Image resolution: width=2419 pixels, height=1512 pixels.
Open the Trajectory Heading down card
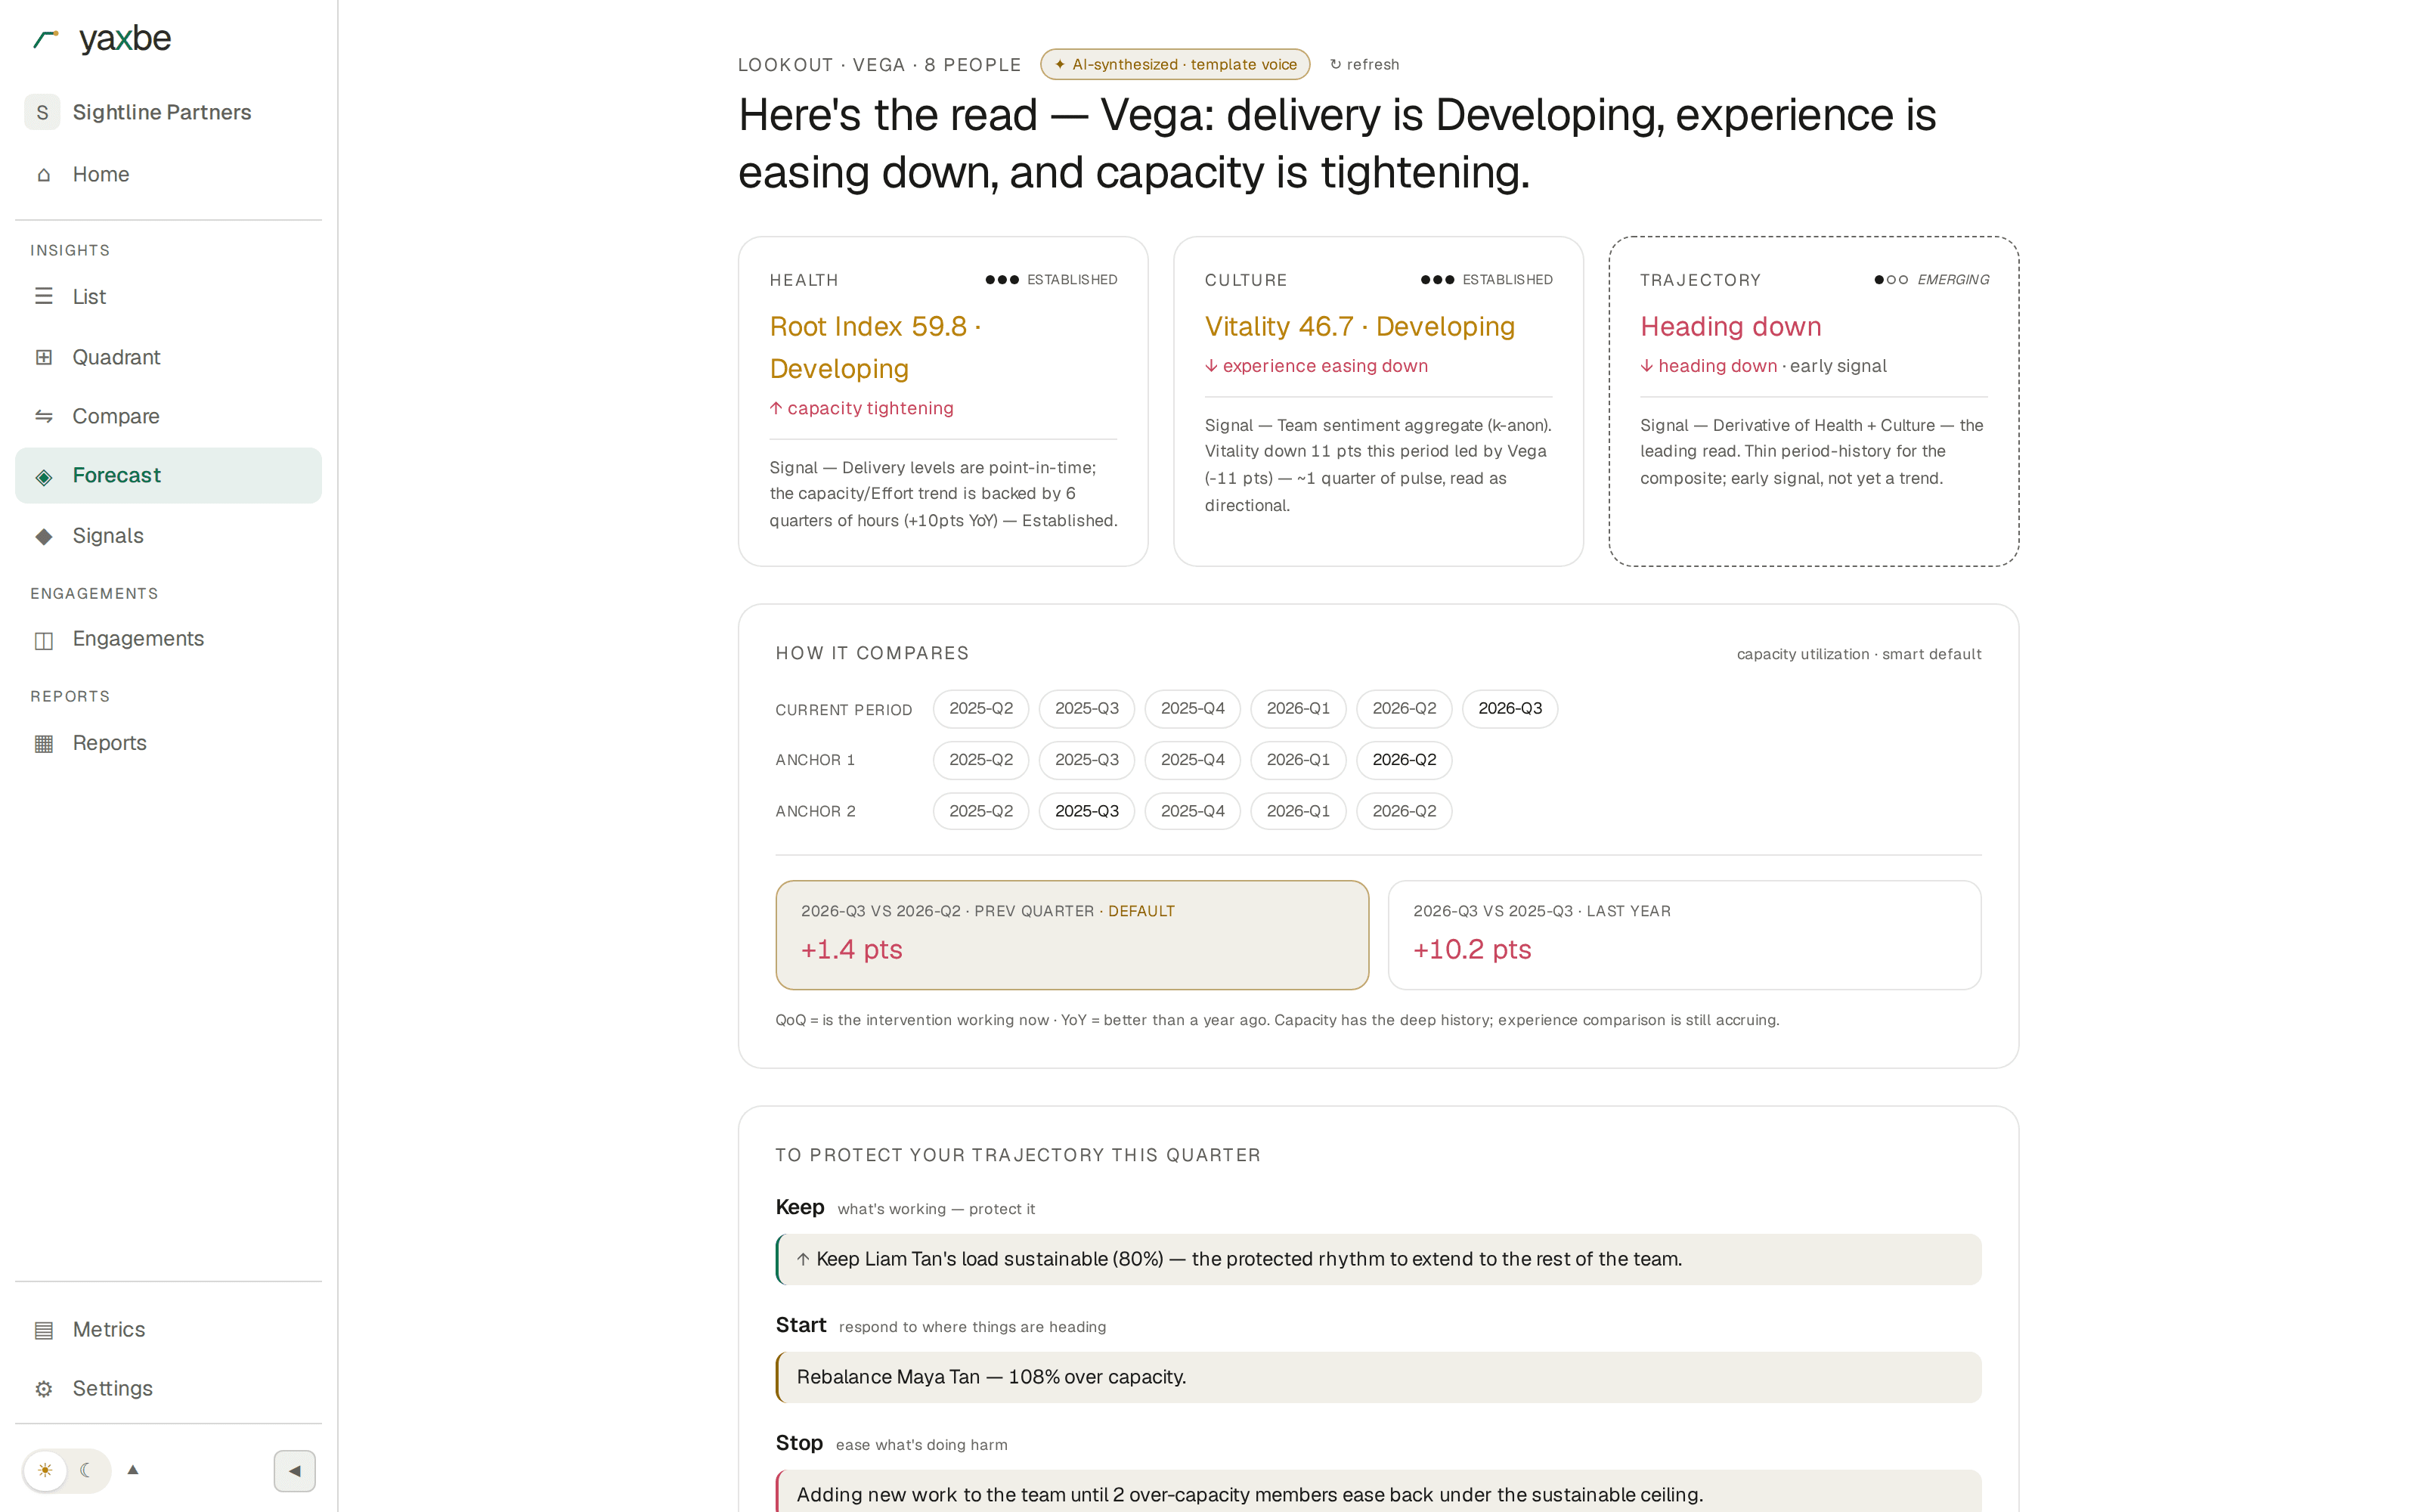click(1813, 401)
